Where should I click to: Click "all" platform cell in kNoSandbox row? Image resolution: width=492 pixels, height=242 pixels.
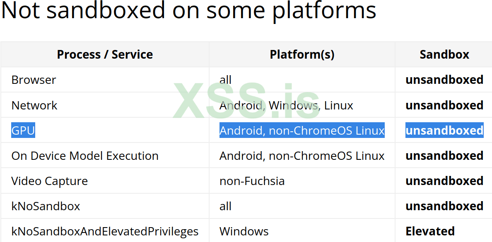(x=226, y=206)
